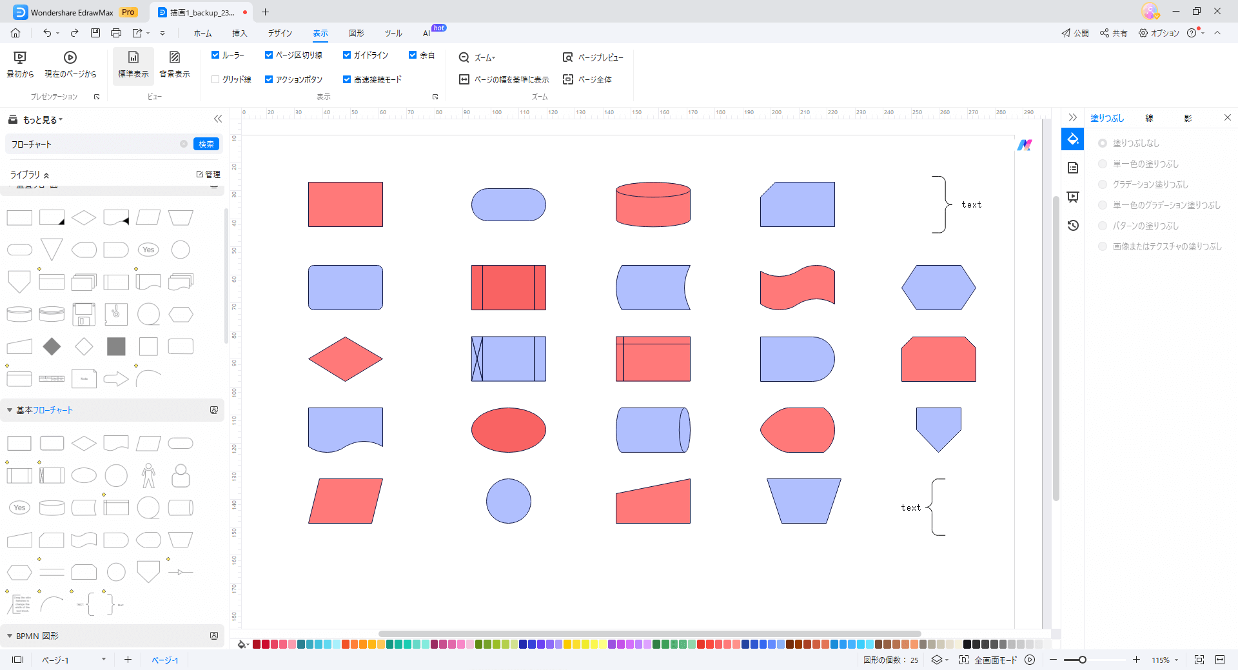Uncheck the ruler checkbox
The width and height of the screenshot is (1238, 670).
click(215, 55)
